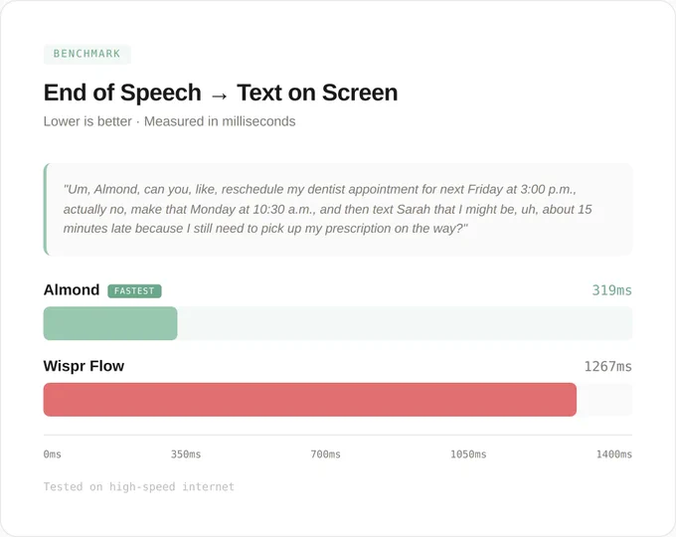Screen dimensions: 676x537
Task: Click the 1267ms value label
Action: pos(607,367)
